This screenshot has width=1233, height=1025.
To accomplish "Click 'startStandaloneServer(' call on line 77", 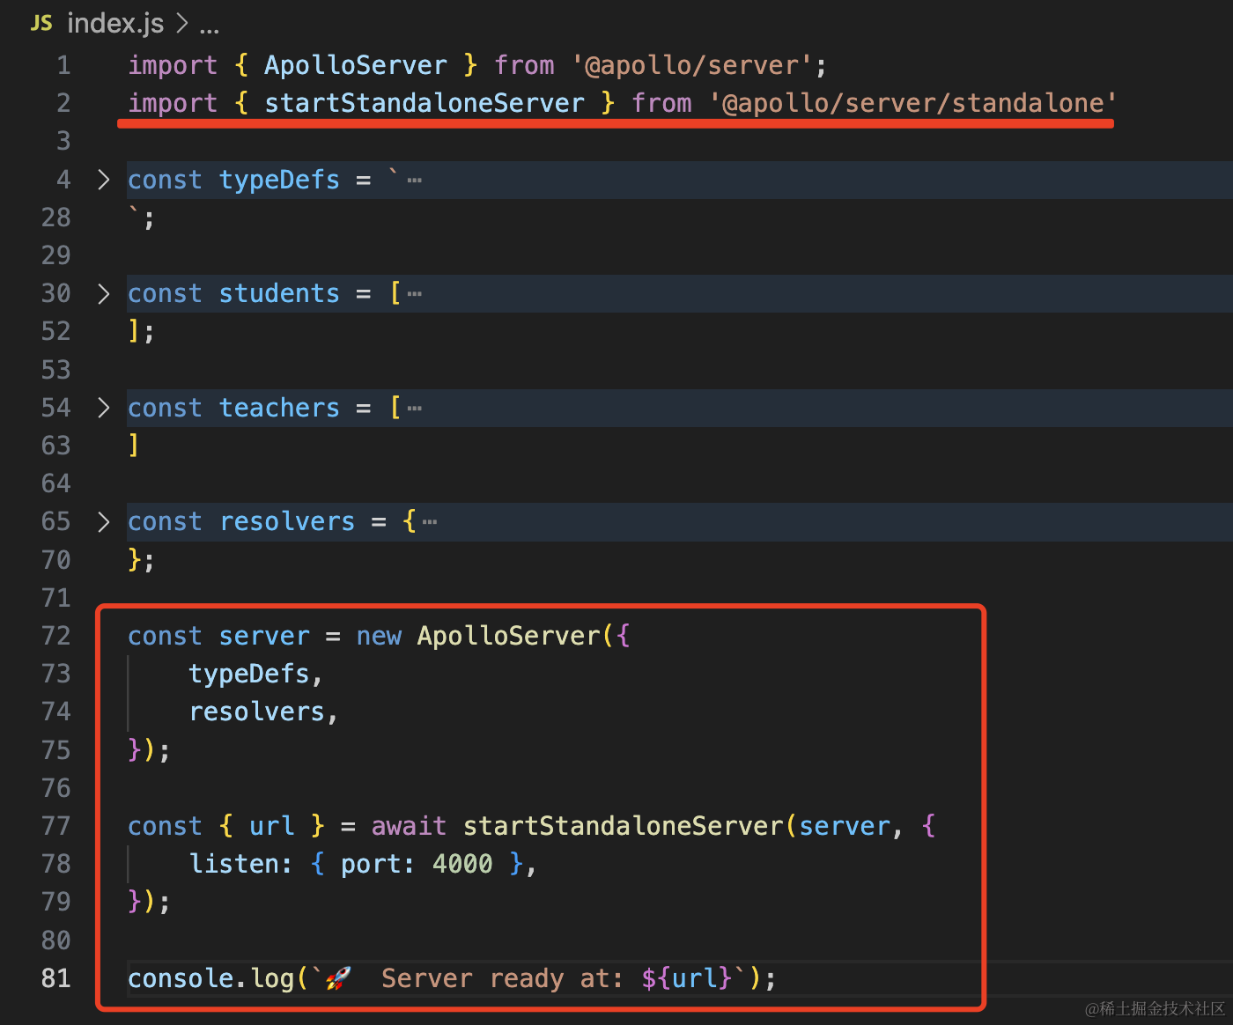I will (x=630, y=826).
